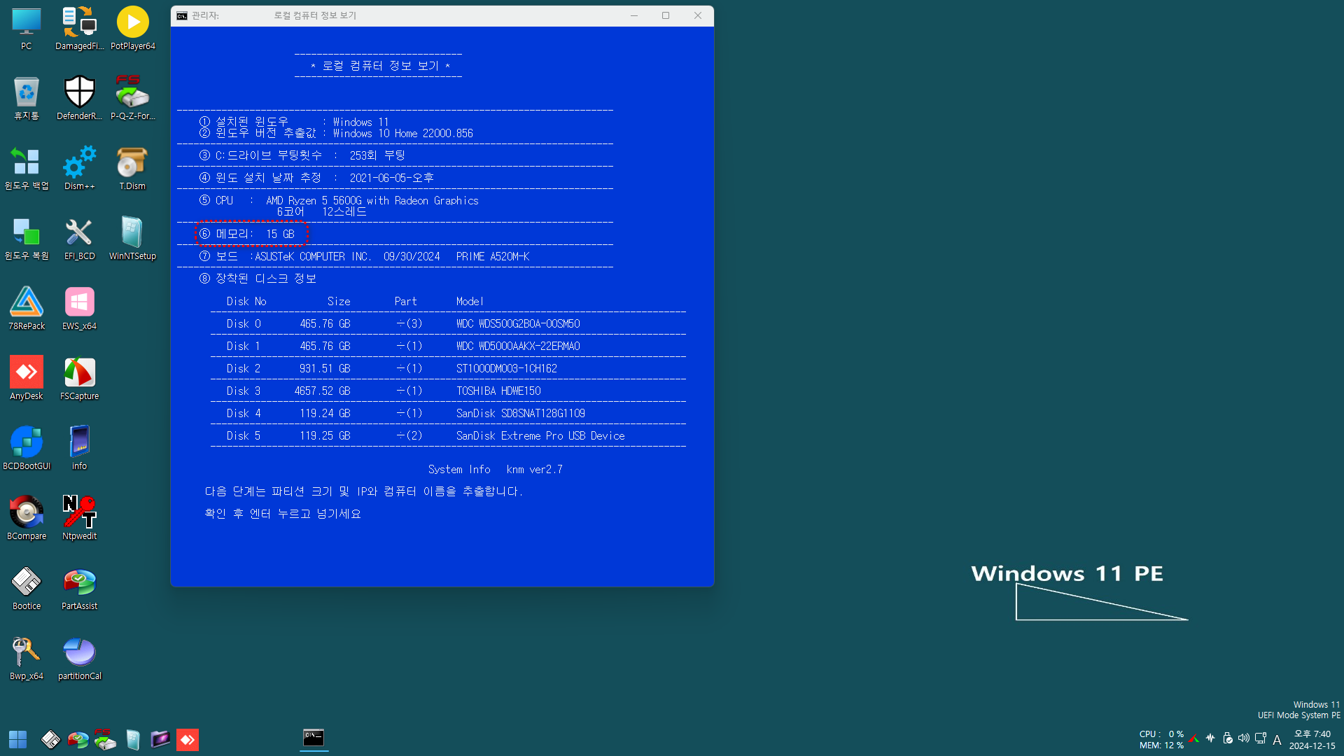Launch the DamagedFi... desktop shortcut
1344x756 pixels.
(x=79, y=29)
